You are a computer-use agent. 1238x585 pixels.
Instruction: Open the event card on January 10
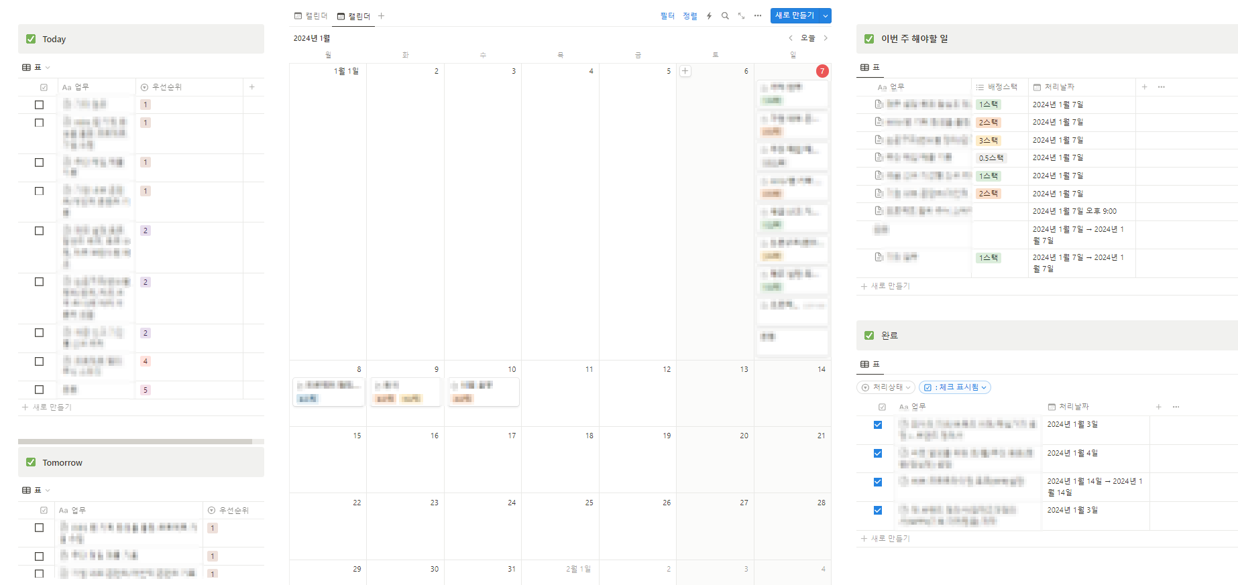pos(484,392)
